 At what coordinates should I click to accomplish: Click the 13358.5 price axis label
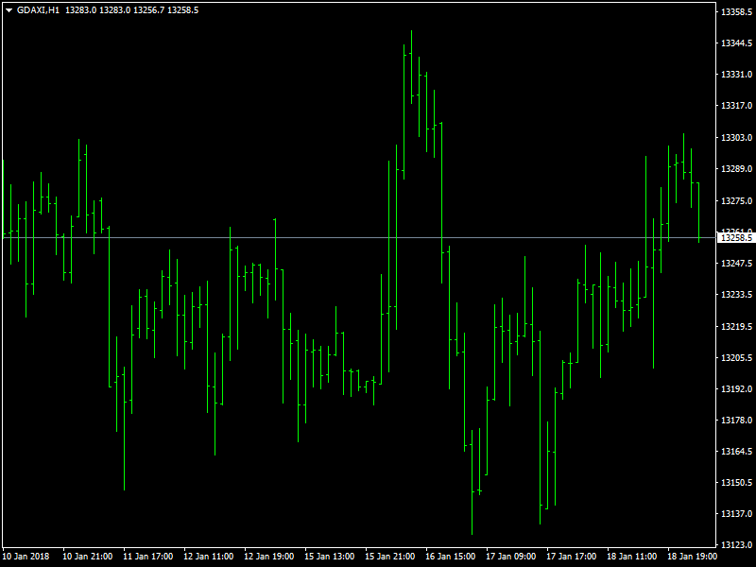[x=736, y=12]
